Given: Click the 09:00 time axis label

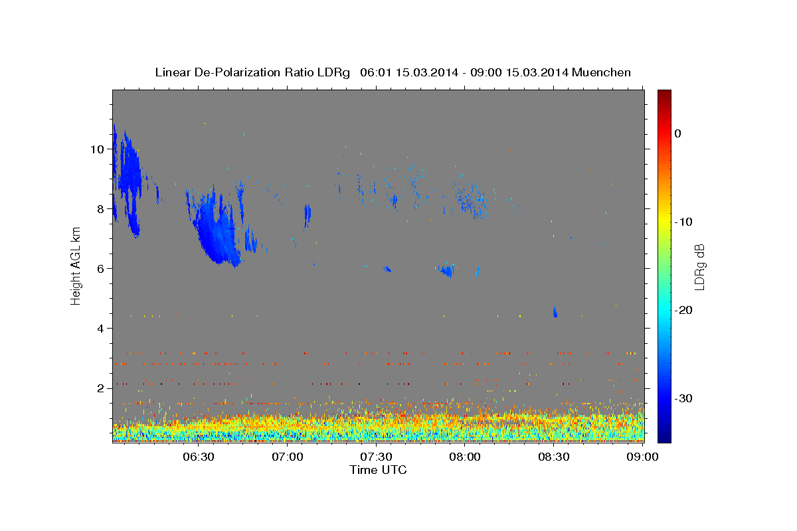Looking at the screenshot, I should 643,457.
